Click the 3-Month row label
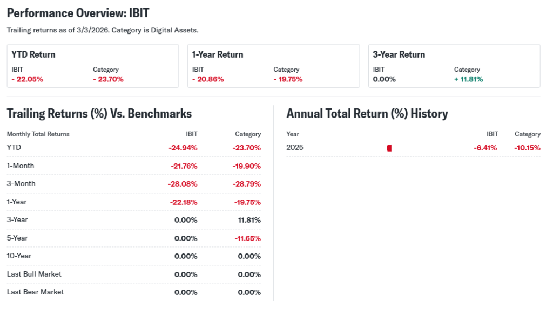 (x=21, y=183)
